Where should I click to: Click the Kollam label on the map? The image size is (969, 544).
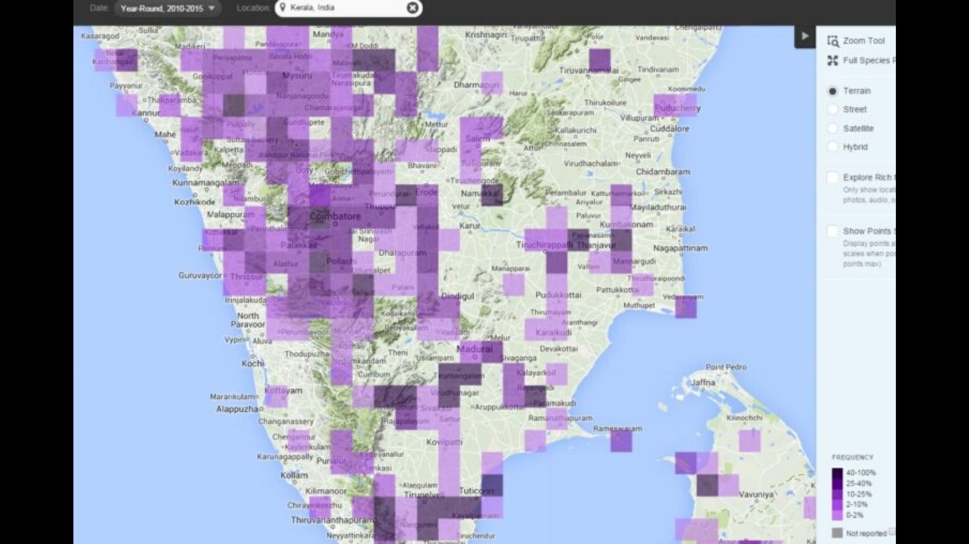click(x=294, y=475)
